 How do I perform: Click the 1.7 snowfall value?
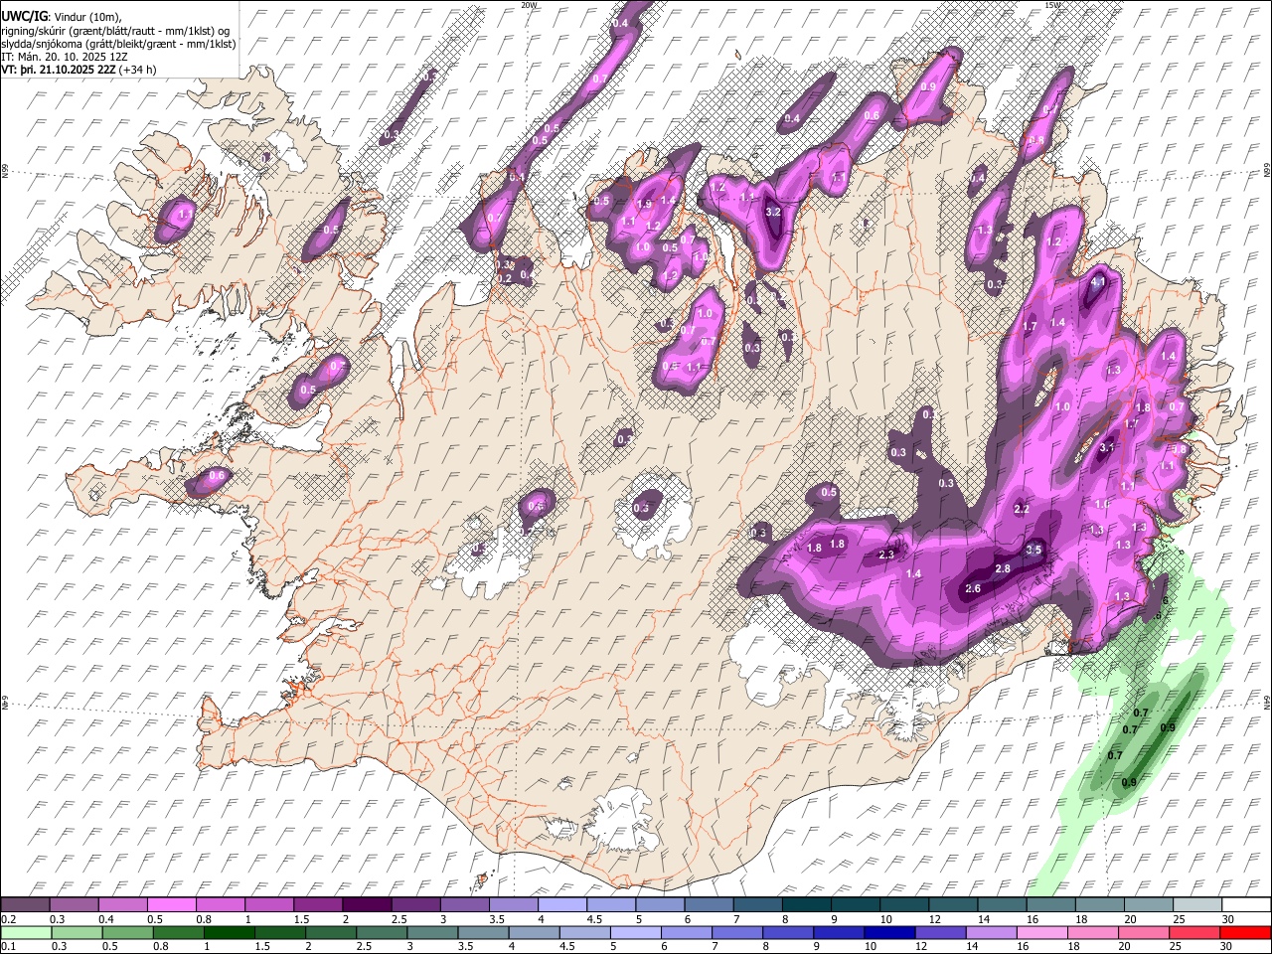pyautogui.click(x=1030, y=326)
